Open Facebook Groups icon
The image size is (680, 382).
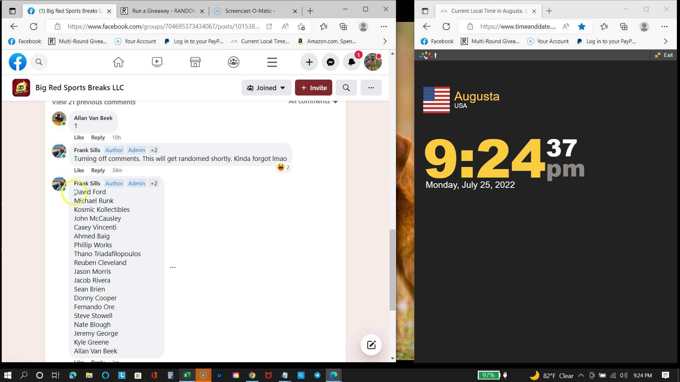pyautogui.click(x=233, y=62)
